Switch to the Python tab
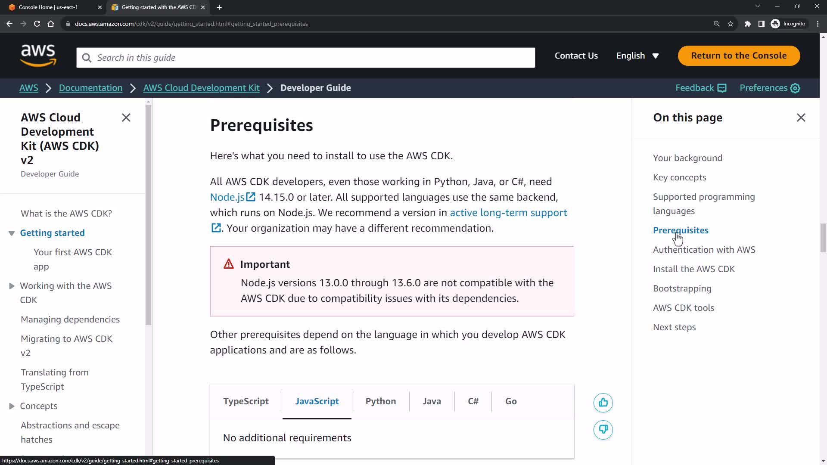The width and height of the screenshot is (827, 465). [x=380, y=401]
